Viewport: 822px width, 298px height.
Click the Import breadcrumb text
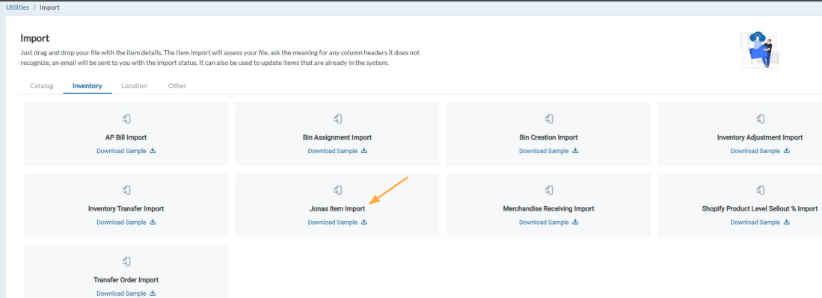(x=50, y=7)
